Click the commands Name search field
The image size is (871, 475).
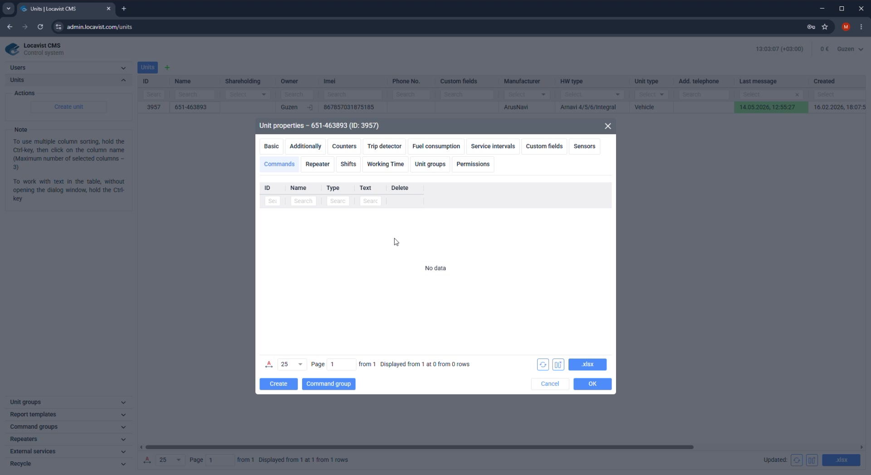coord(303,201)
